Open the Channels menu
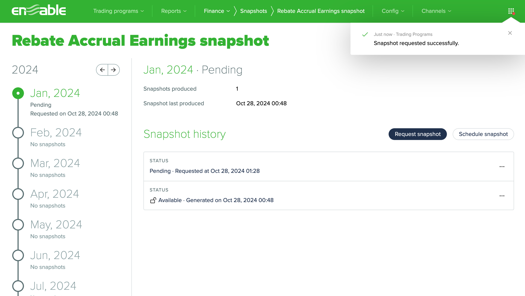 (436, 11)
